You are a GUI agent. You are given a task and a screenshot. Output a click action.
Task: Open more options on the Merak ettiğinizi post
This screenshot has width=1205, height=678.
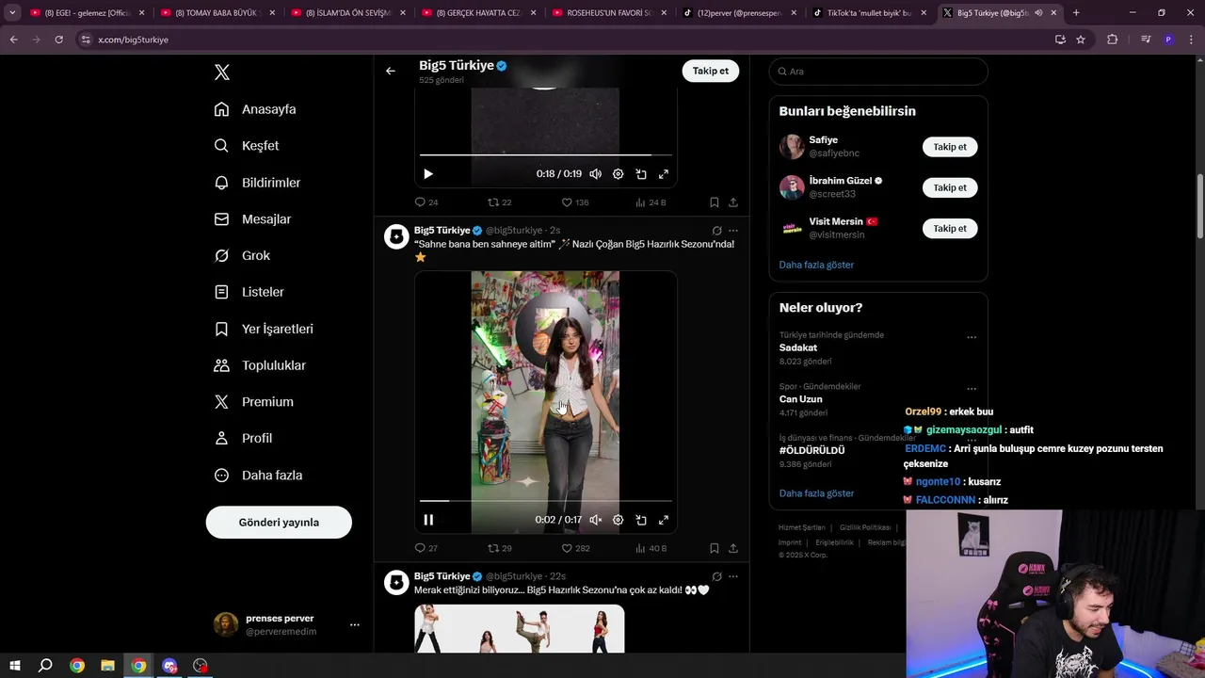tap(733, 576)
